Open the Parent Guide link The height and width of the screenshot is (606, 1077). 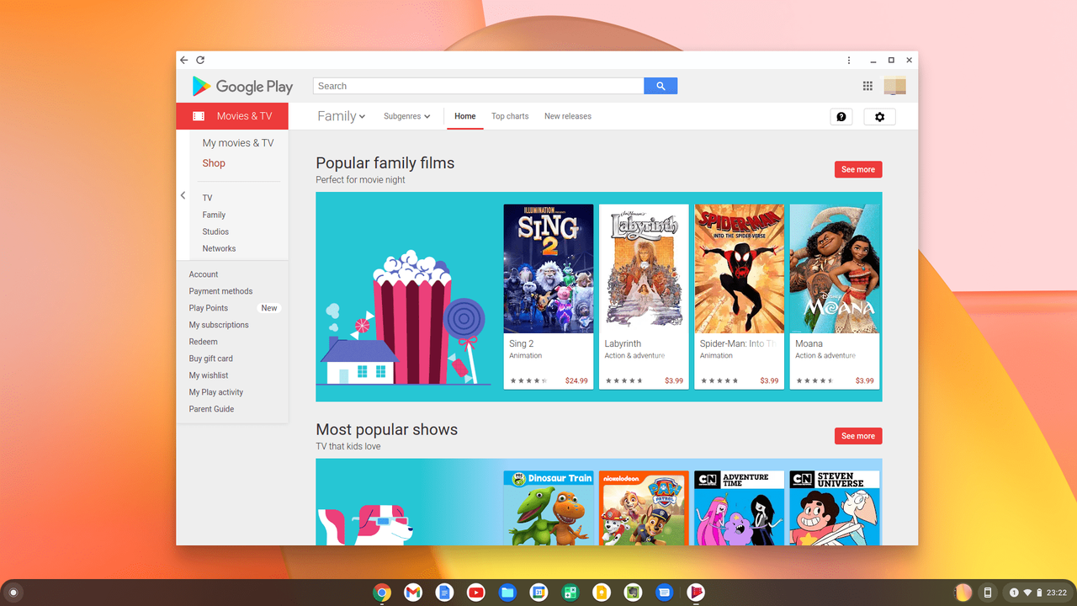(x=211, y=409)
